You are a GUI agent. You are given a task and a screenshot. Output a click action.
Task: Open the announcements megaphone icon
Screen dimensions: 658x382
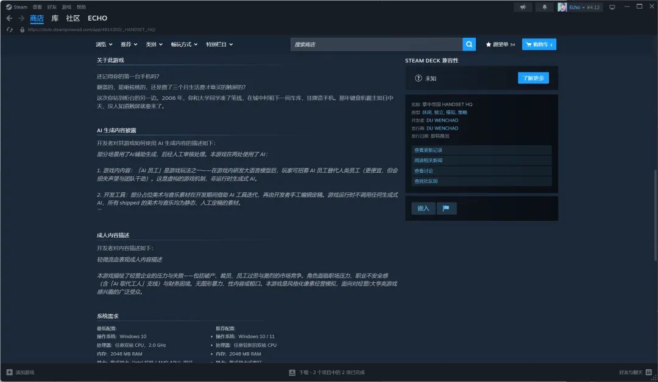point(523,7)
